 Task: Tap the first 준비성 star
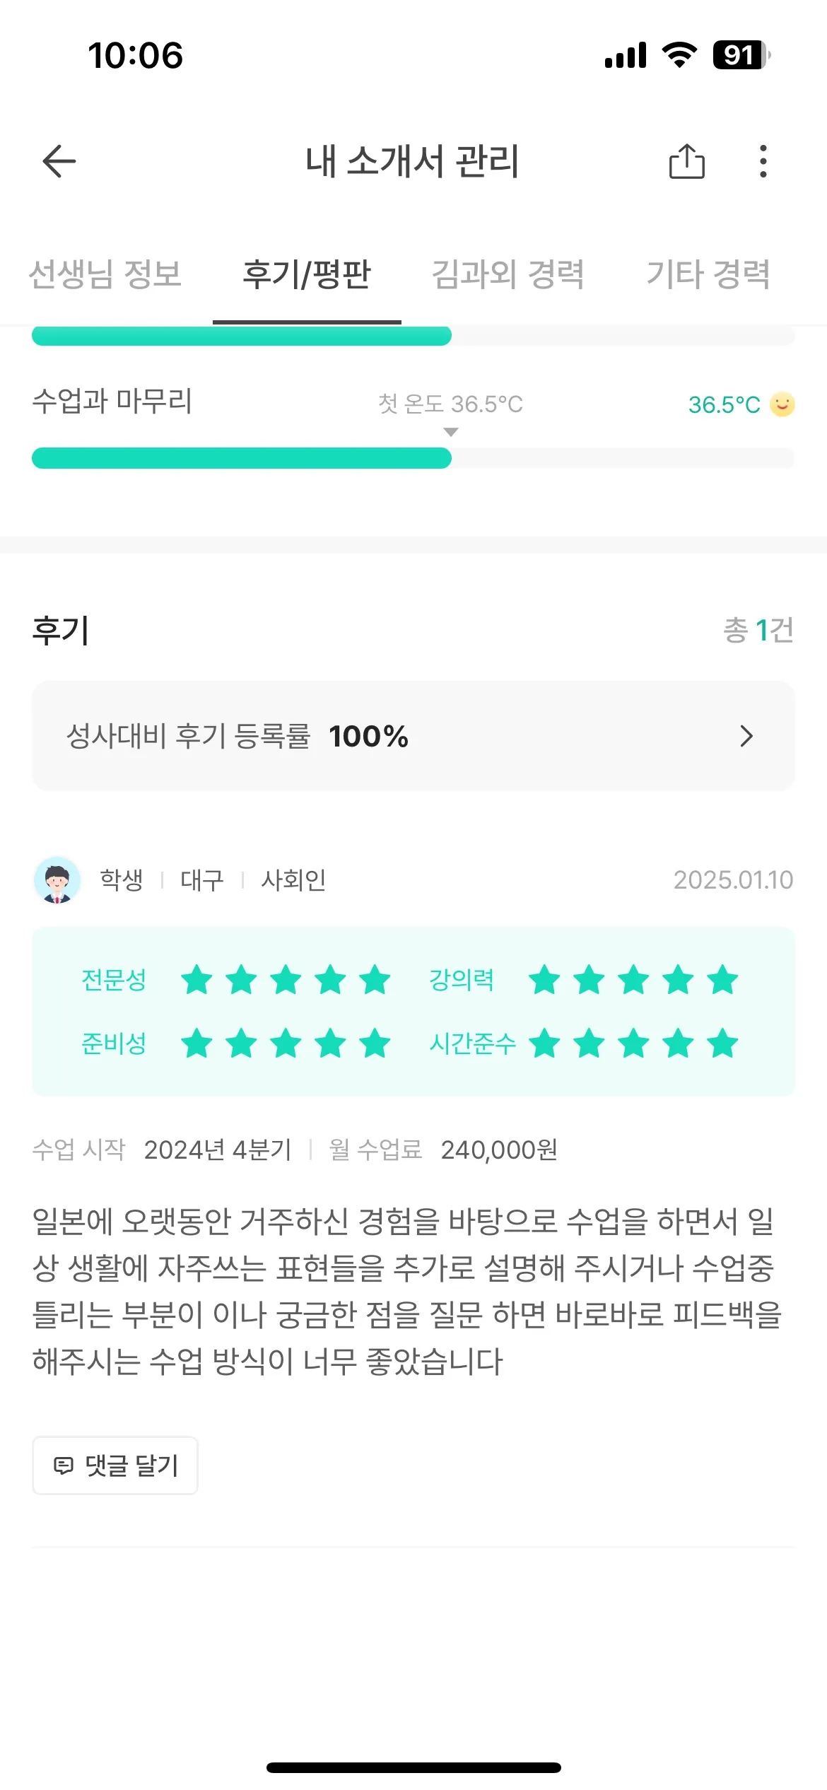click(197, 1043)
